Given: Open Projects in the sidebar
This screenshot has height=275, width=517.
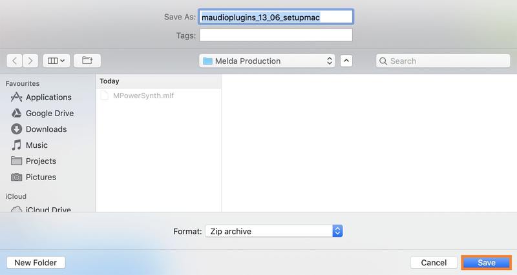Looking at the screenshot, I should tap(41, 161).
